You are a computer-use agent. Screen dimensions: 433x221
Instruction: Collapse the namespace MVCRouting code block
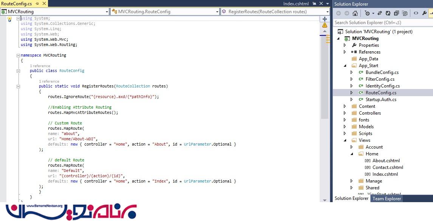(18, 55)
